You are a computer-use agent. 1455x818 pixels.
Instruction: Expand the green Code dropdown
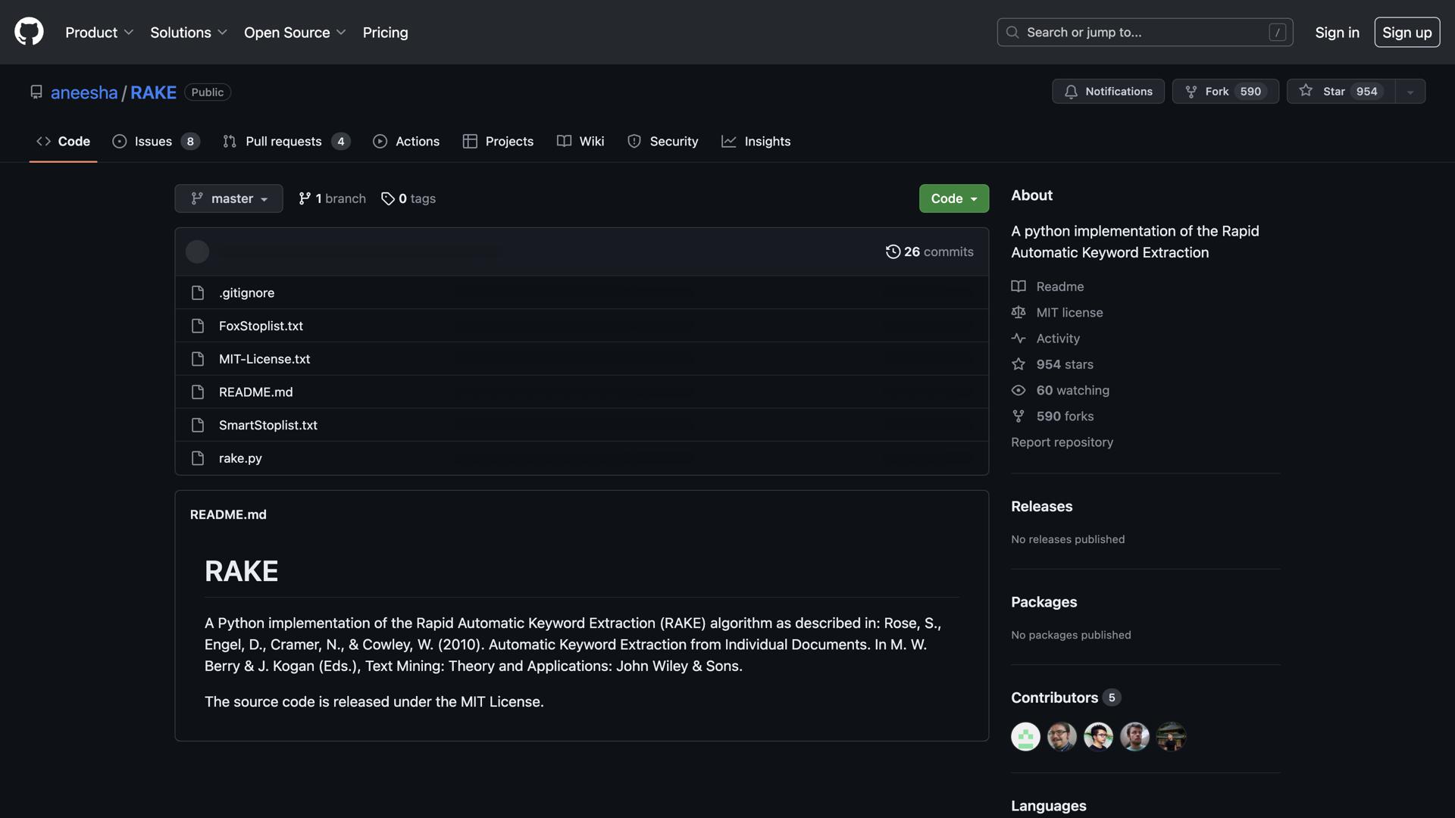pyautogui.click(x=953, y=198)
